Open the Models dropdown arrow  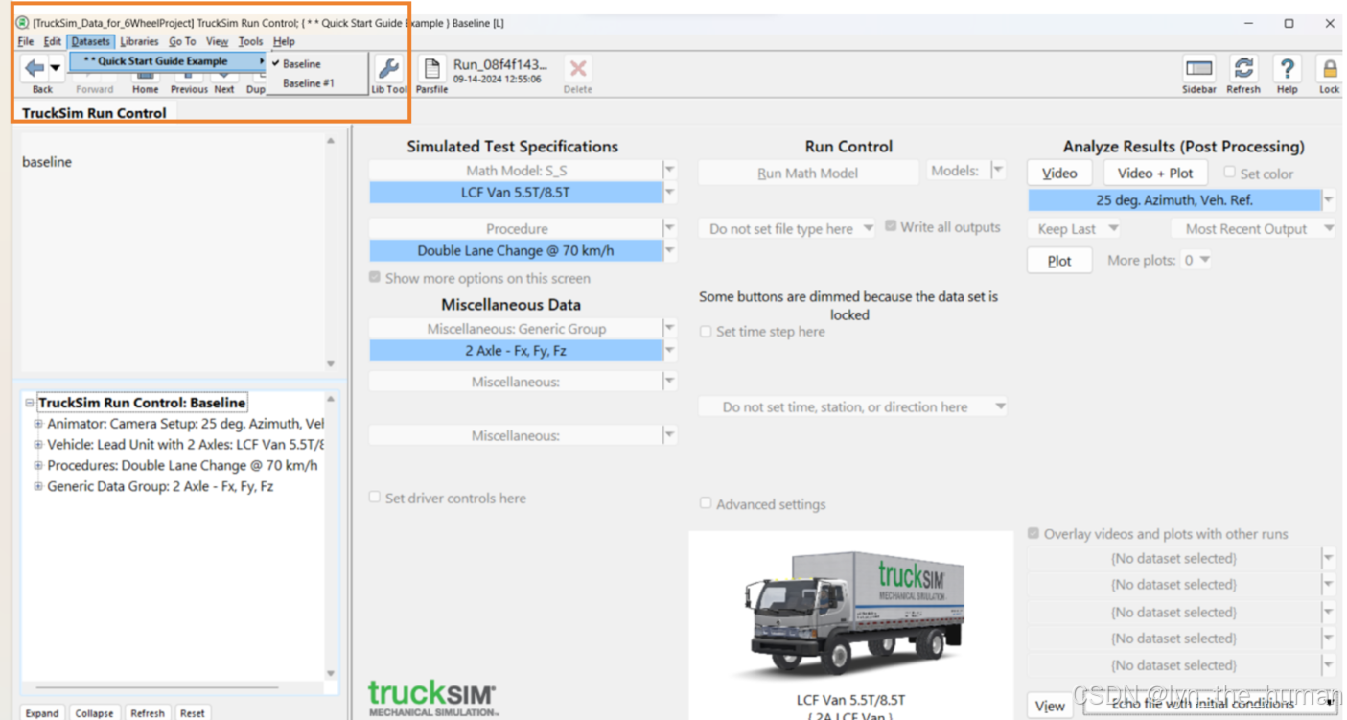997,171
